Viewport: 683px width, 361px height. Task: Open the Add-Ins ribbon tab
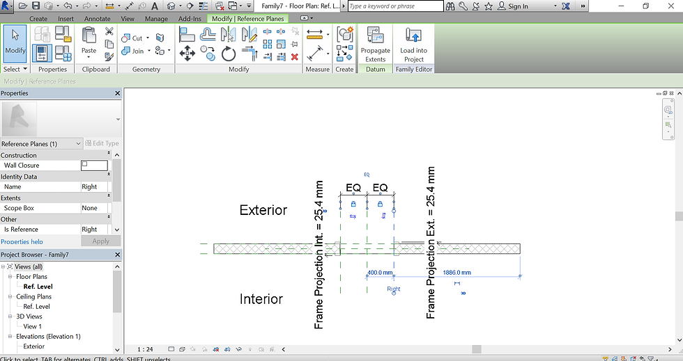[x=190, y=19]
